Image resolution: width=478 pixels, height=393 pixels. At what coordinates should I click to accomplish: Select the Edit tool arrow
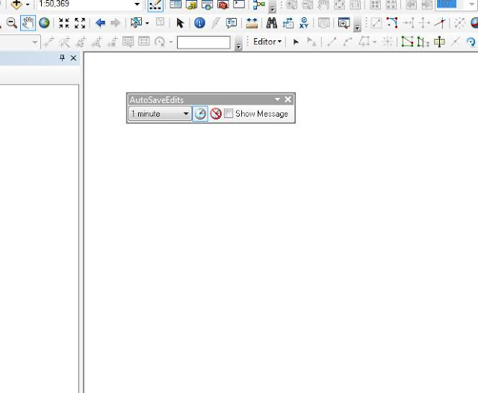pos(296,42)
